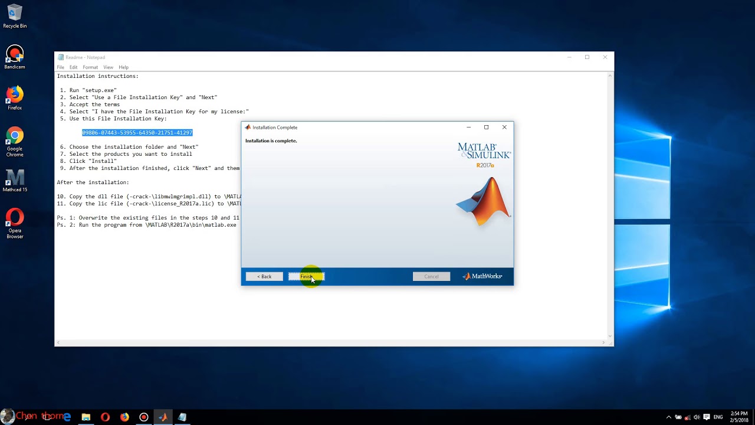The width and height of the screenshot is (755, 425).
Task: Click the 'Ps. 2: Run the program' line
Action: 146,225
